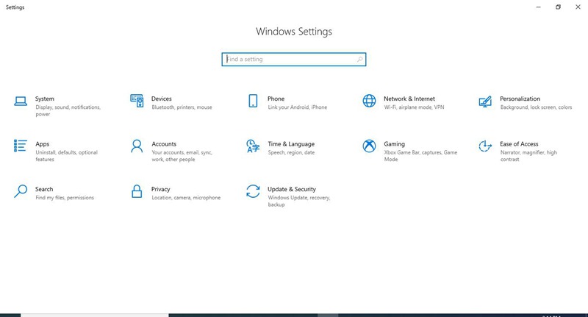Open the Devices keyboard-speaker icon

137,101
